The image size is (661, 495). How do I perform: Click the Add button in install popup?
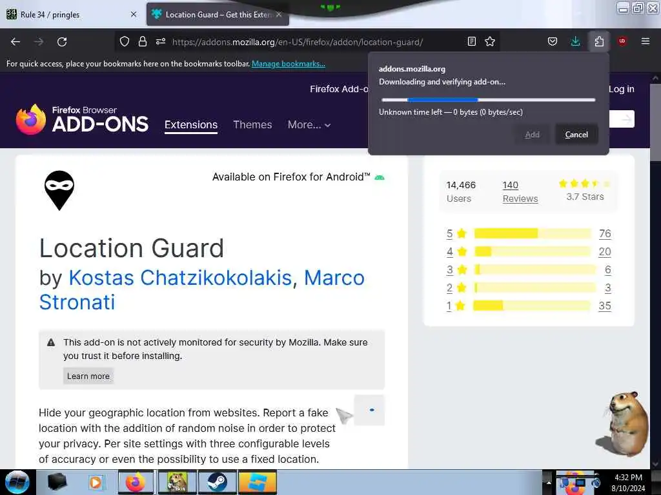532,135
